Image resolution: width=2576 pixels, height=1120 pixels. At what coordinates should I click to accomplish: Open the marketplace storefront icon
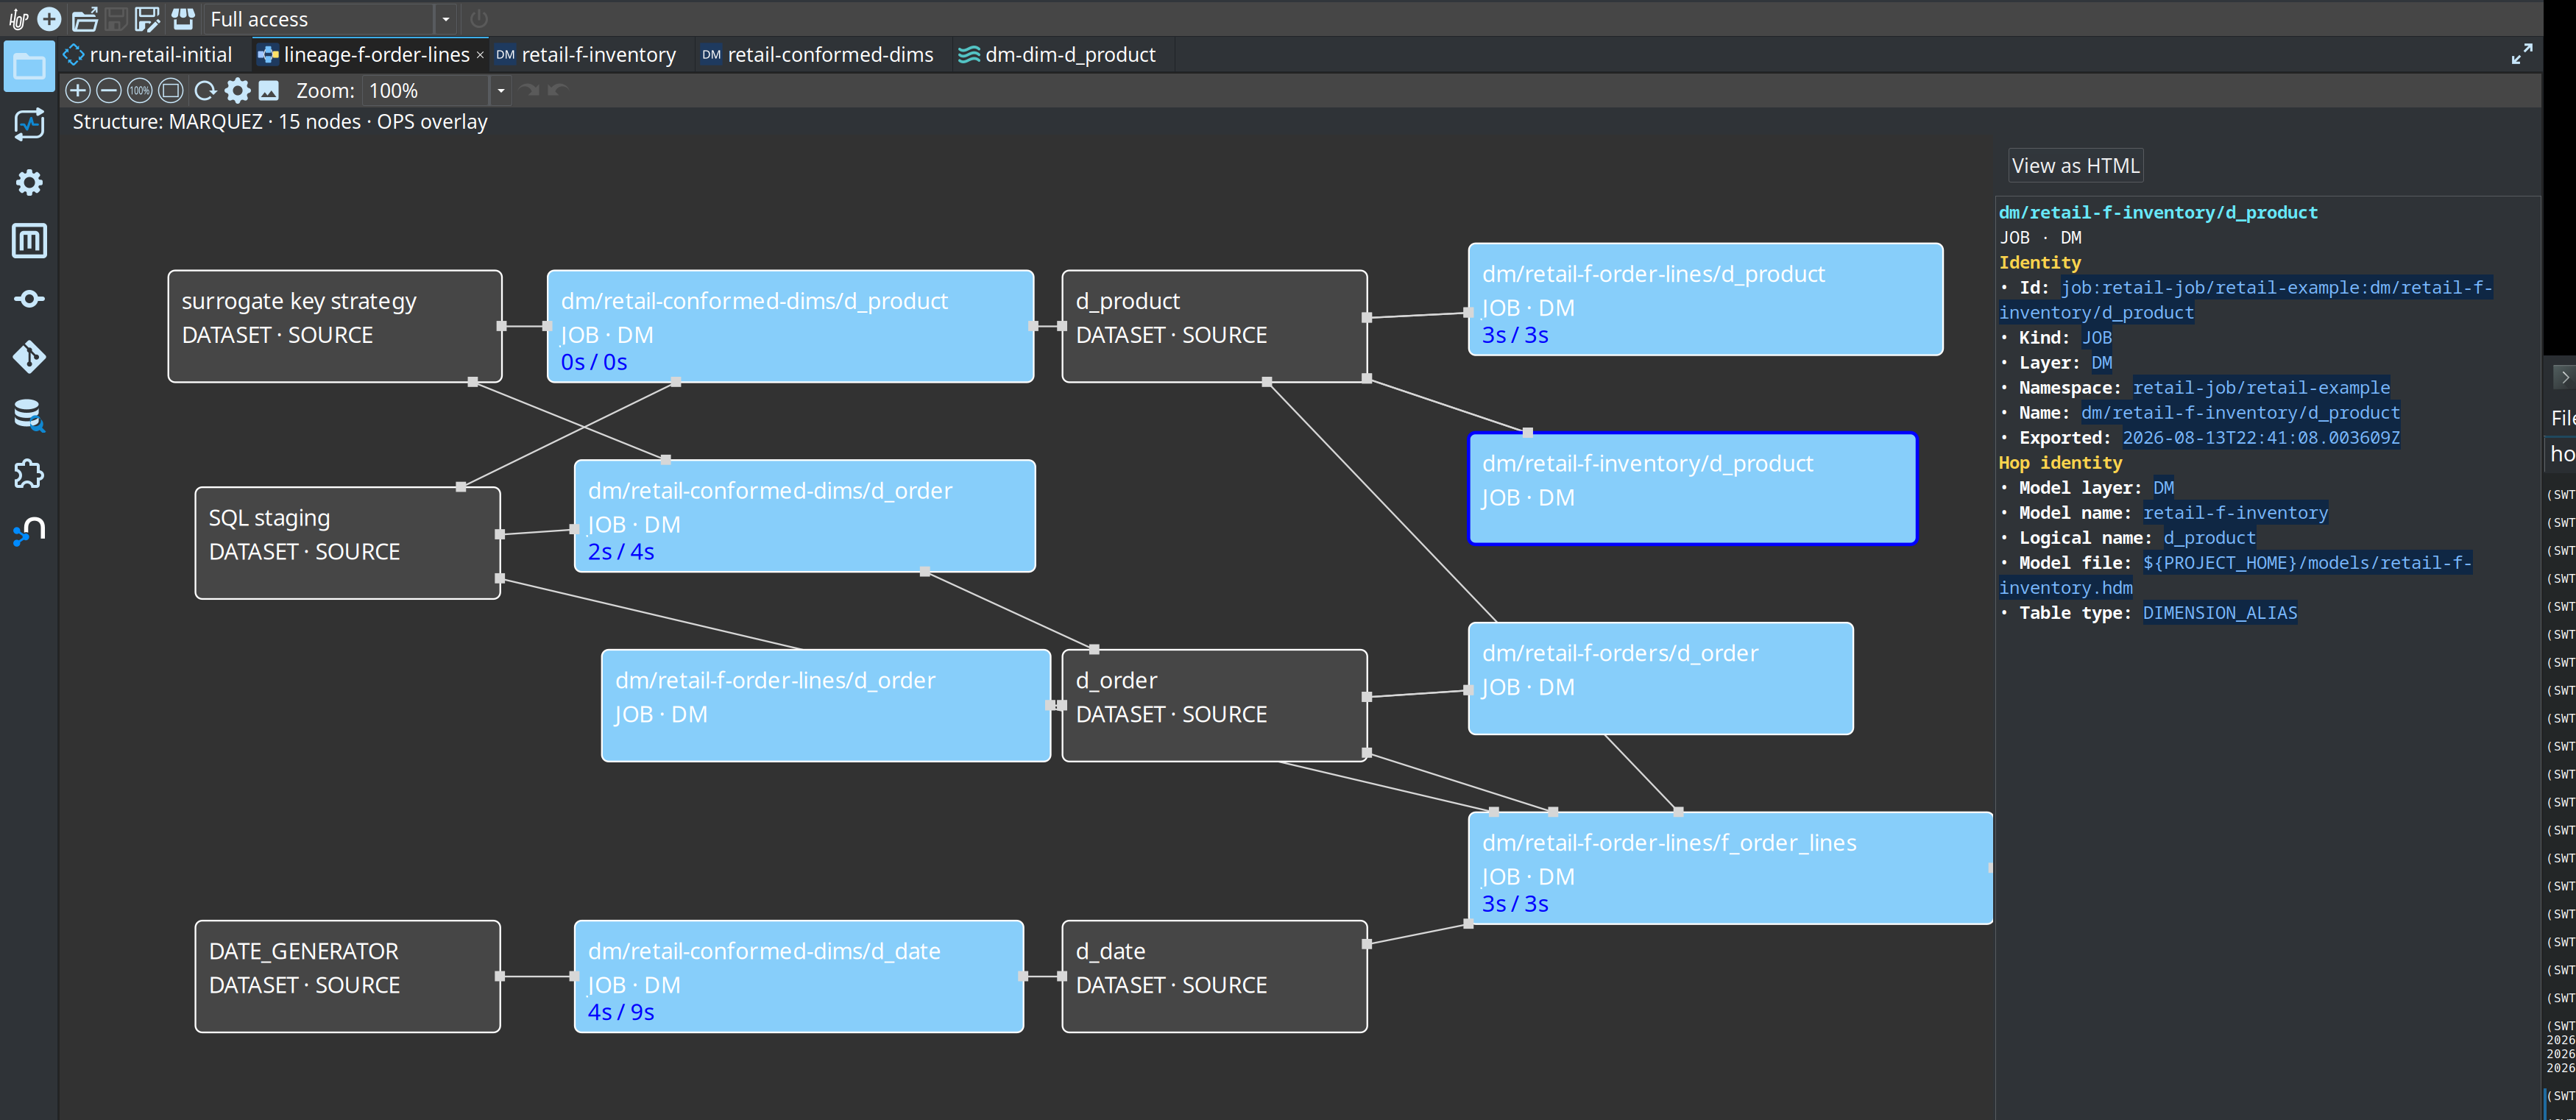(183, 19)
